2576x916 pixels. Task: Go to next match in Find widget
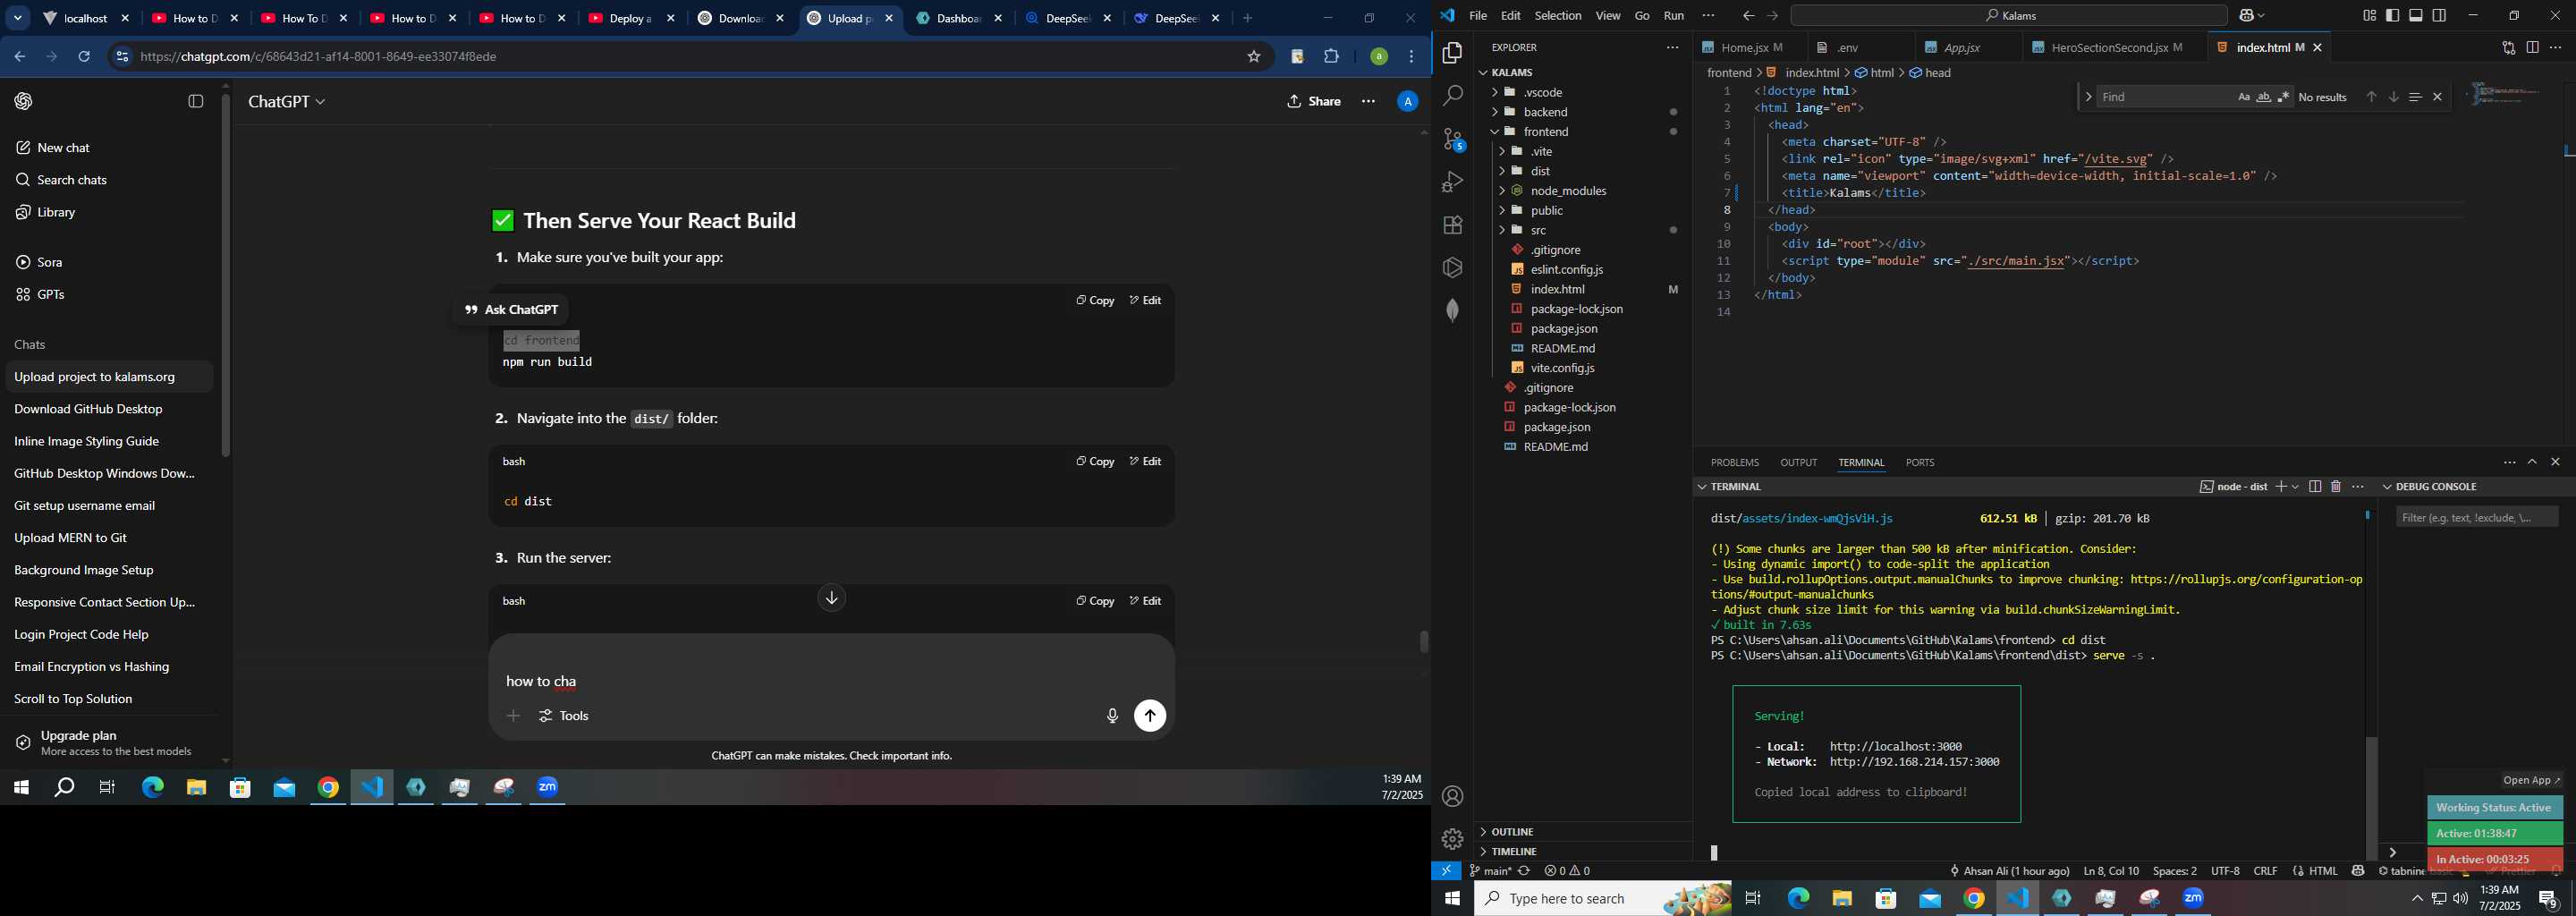pos(2393,97)
